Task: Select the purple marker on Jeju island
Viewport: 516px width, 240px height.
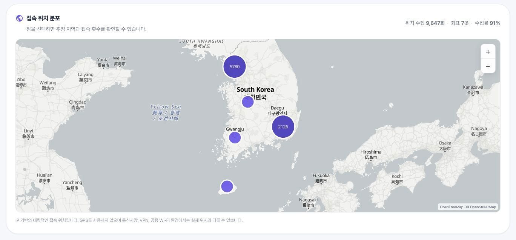Action: coord(227,186)
